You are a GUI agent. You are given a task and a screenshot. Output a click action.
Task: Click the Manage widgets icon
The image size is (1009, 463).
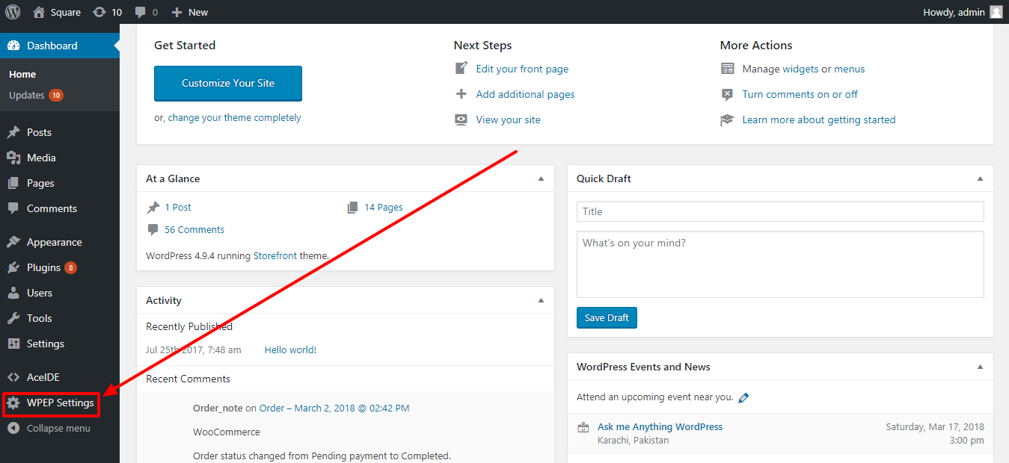(x=727, y=69)
